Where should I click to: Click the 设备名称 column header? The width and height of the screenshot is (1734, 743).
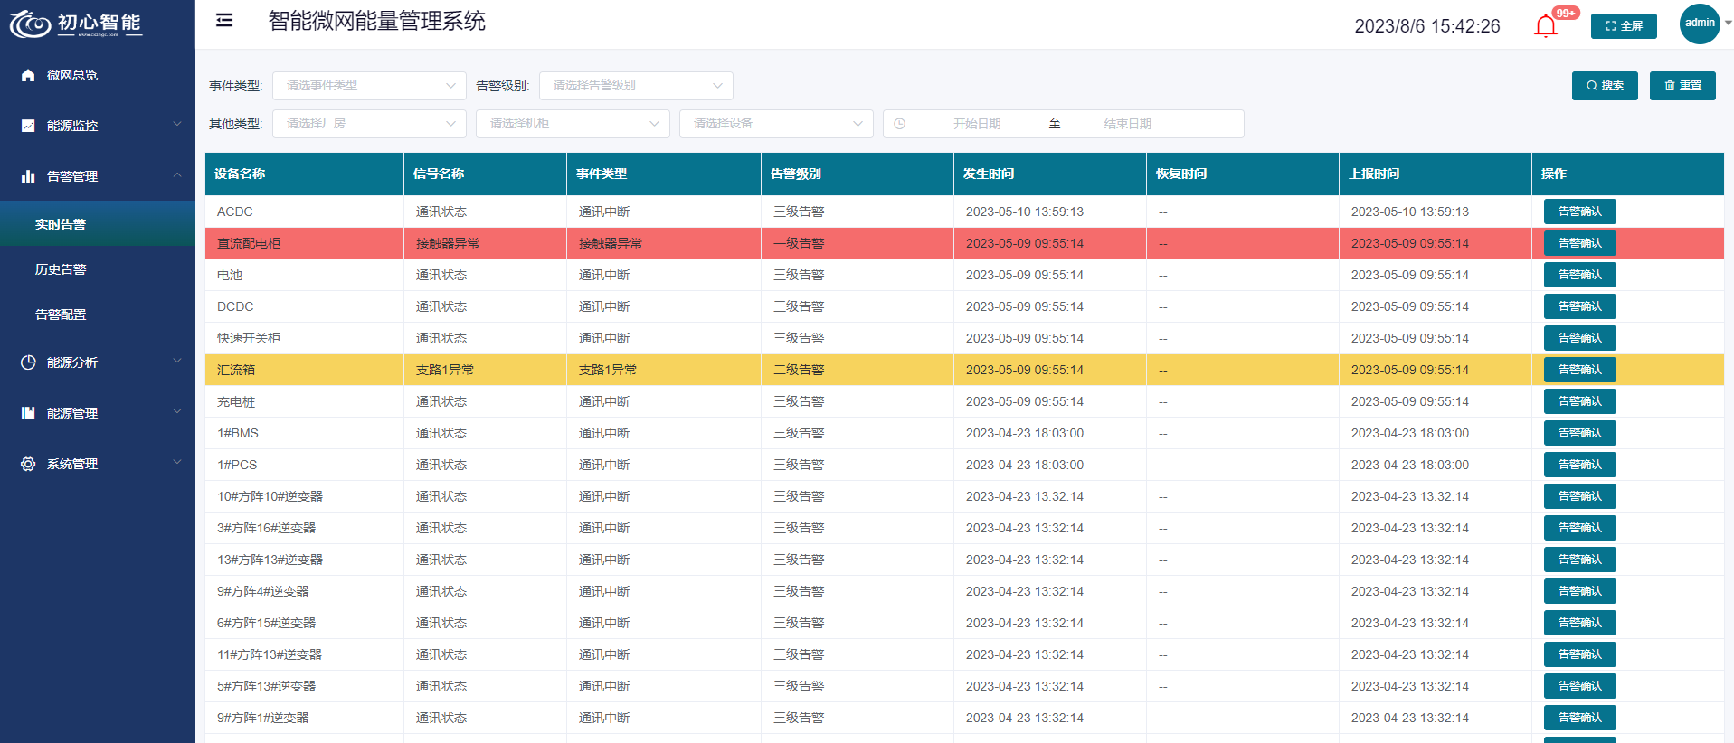tap(304, 174)
